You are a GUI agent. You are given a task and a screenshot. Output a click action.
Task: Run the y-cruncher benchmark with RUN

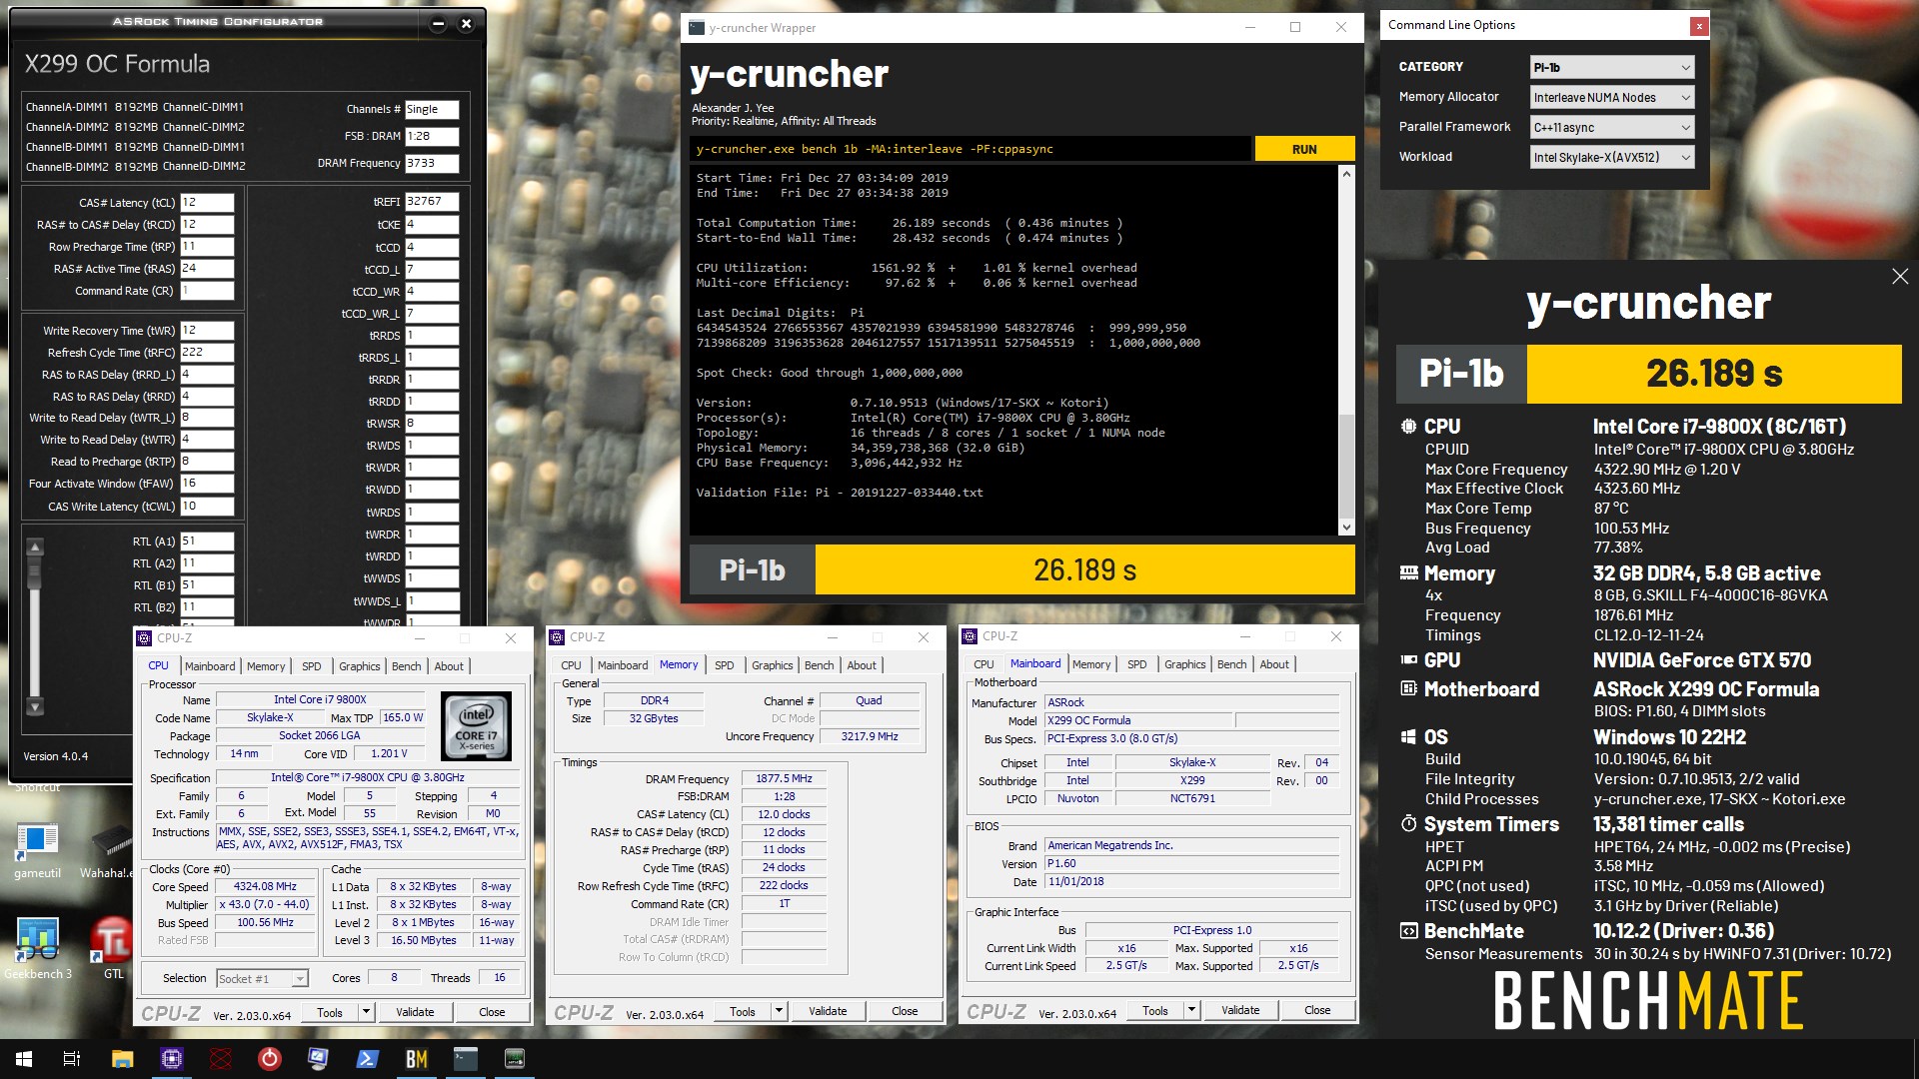pos(1304,149)
